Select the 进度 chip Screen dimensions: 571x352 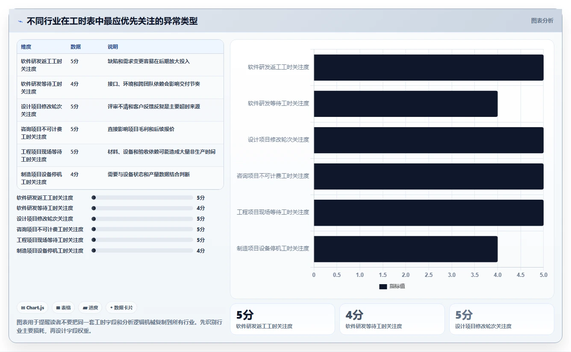(x=90, y=308)
